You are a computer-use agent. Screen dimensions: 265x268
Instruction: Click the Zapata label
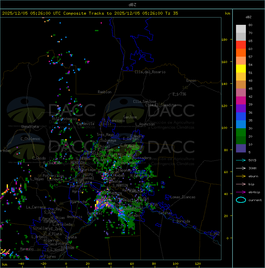[71, 237]
